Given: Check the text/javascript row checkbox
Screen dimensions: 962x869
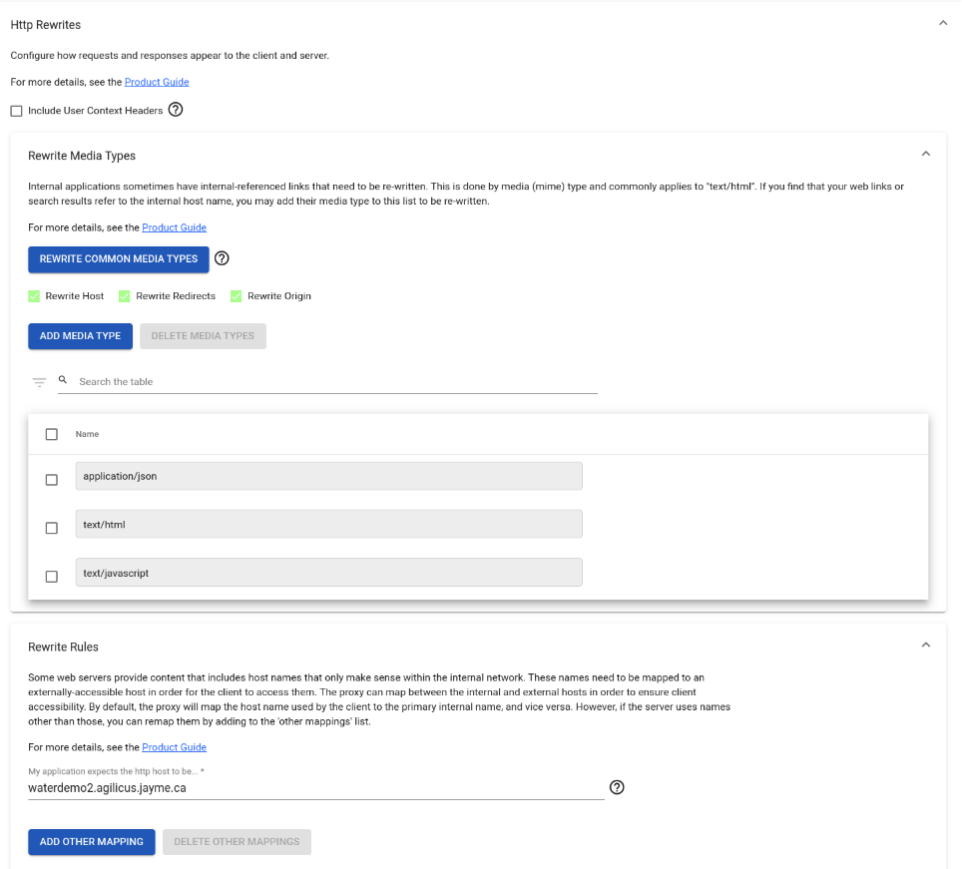Looking at the screenshot, I should click(52, 576).
